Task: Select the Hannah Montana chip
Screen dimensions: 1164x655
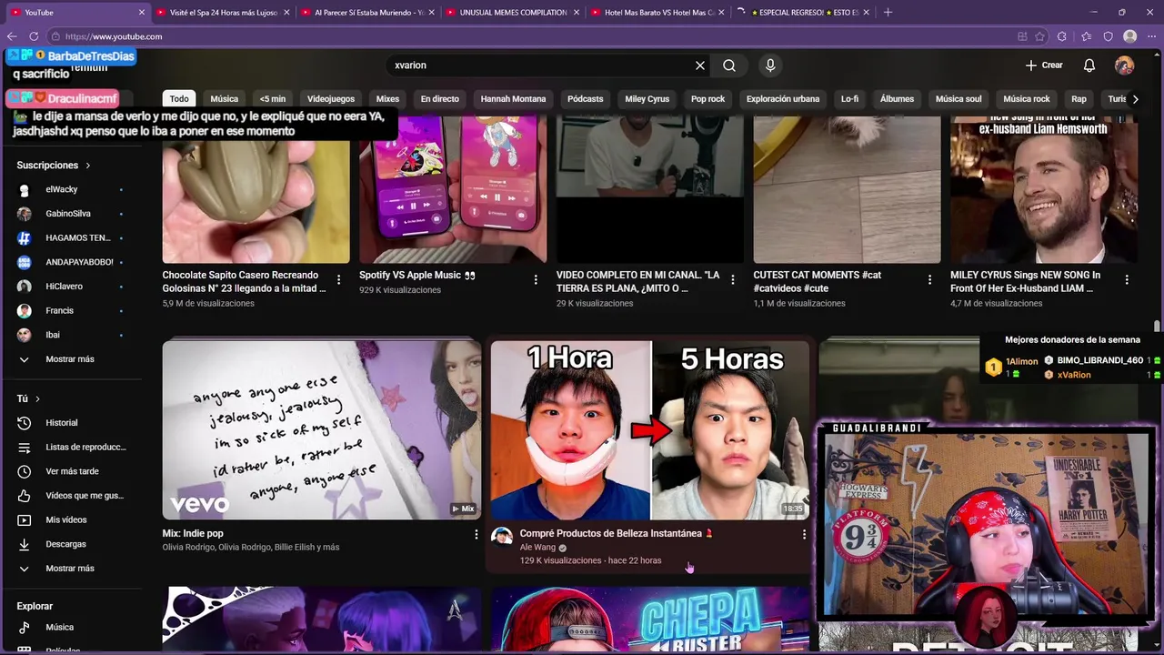Action: tap(514, 99)
